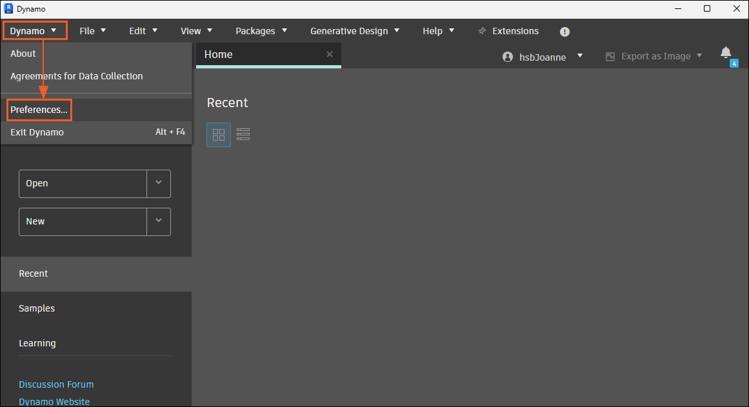The height and width of the screenshot is (407, 749).
Task: Open the Extensions panel
Action: (515, 30)
